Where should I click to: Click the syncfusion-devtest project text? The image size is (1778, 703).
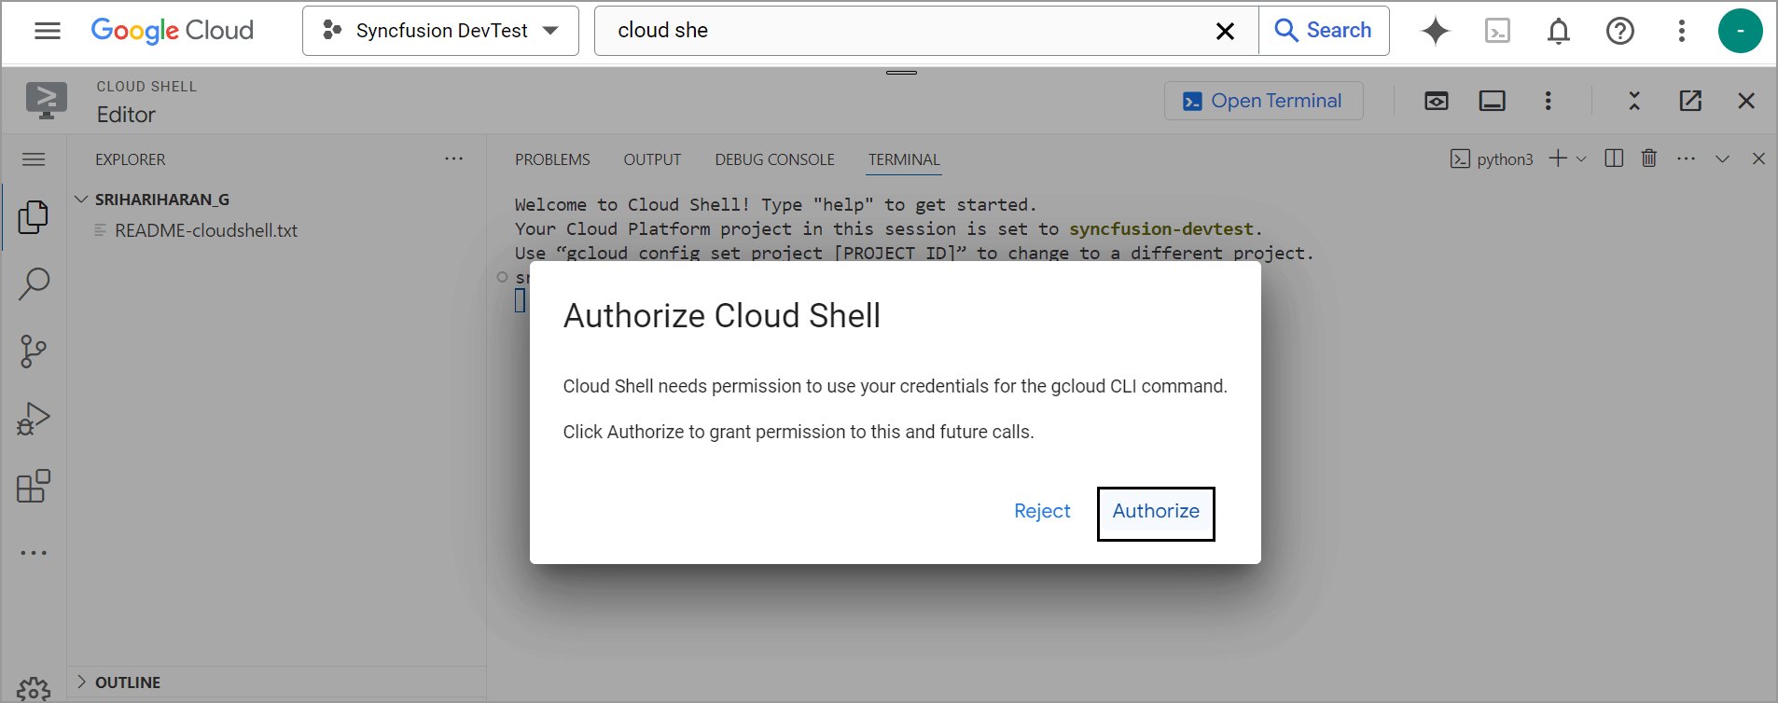(1161, 228)
